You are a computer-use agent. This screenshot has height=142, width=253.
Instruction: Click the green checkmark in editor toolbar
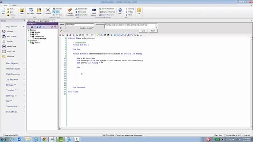pos(98,35)
